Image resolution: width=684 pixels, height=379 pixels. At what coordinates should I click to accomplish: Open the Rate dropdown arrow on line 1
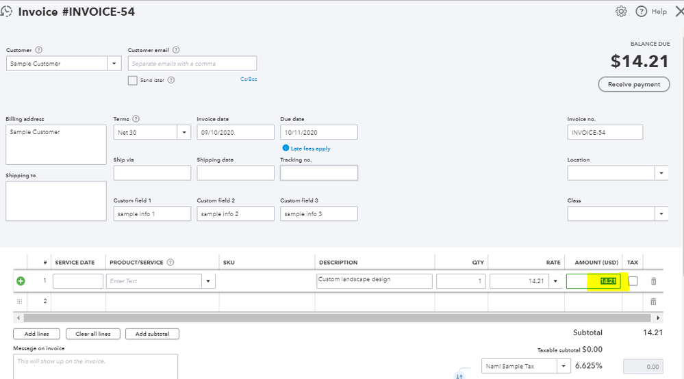coord(555,281)
